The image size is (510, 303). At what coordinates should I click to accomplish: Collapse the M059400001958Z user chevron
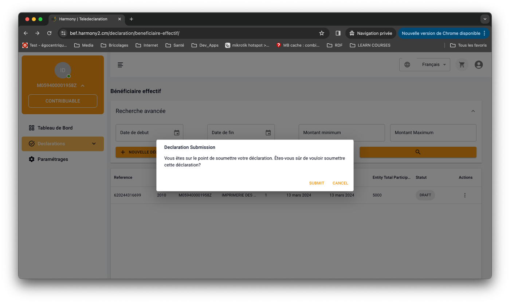pyautogui.click(x=83, y=86)
